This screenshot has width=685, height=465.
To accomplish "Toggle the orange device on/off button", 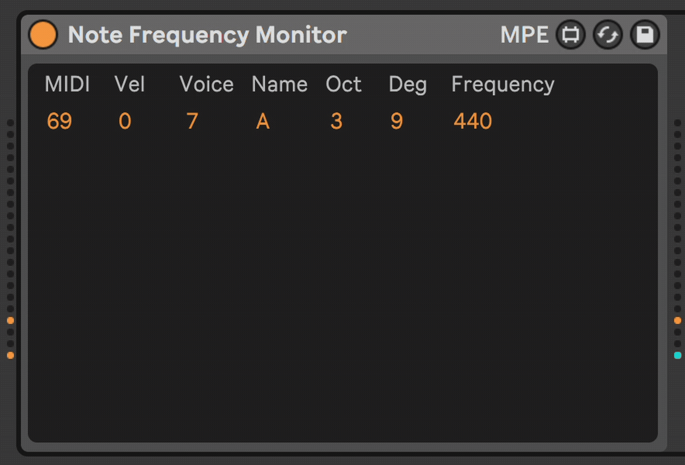I will point(43,35).
